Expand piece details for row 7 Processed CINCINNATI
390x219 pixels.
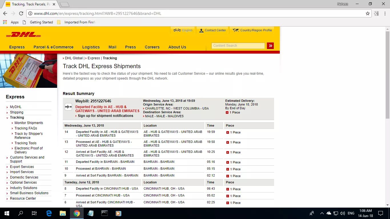point(228,196)
